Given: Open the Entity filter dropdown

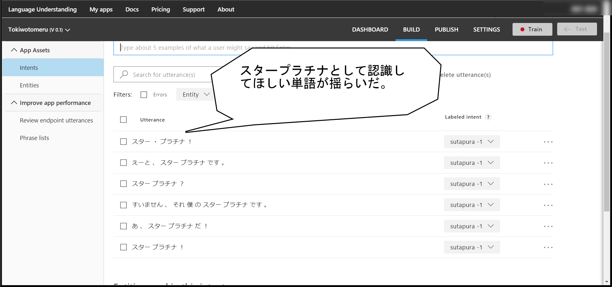Looking at the screenshot, I should pos(196,94).
